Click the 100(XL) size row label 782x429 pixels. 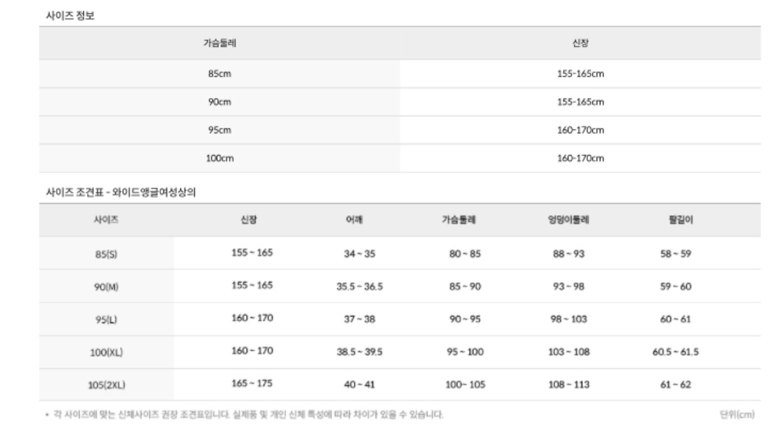(x=106, y=352)
